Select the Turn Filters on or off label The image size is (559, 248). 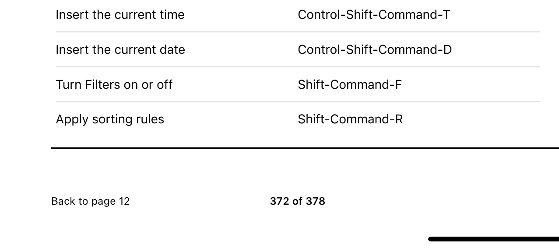(114, 84)
